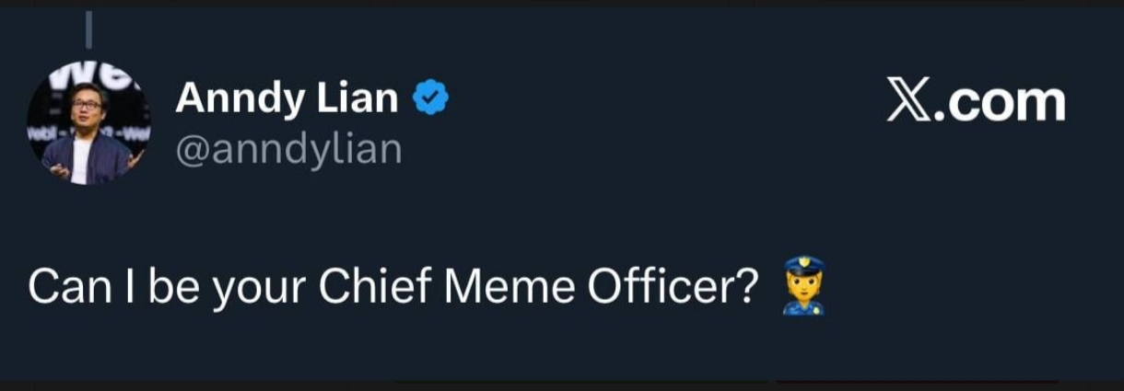The image size is (1124, 391).
Task: Open Anndy Lian's profile picture
Action: pos(88,125)
